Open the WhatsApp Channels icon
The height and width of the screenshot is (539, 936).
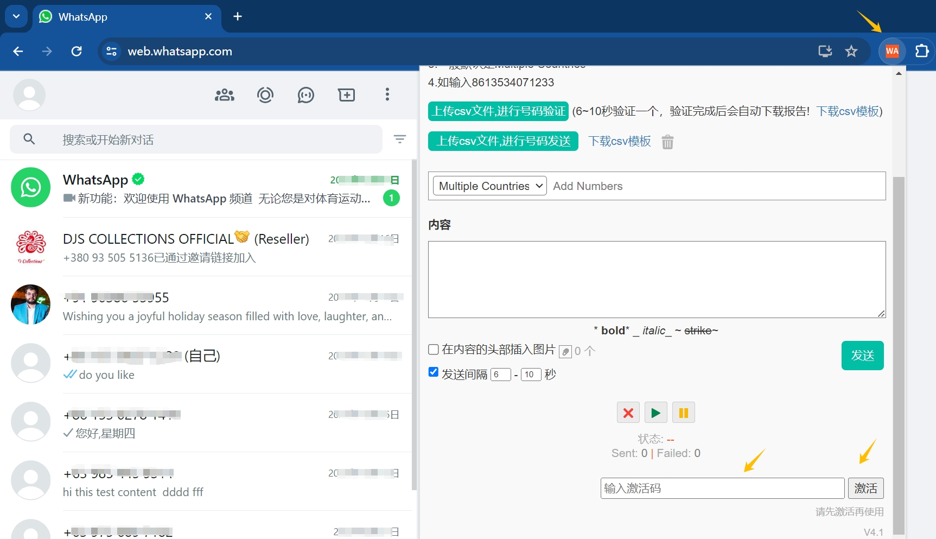point(306,95)
